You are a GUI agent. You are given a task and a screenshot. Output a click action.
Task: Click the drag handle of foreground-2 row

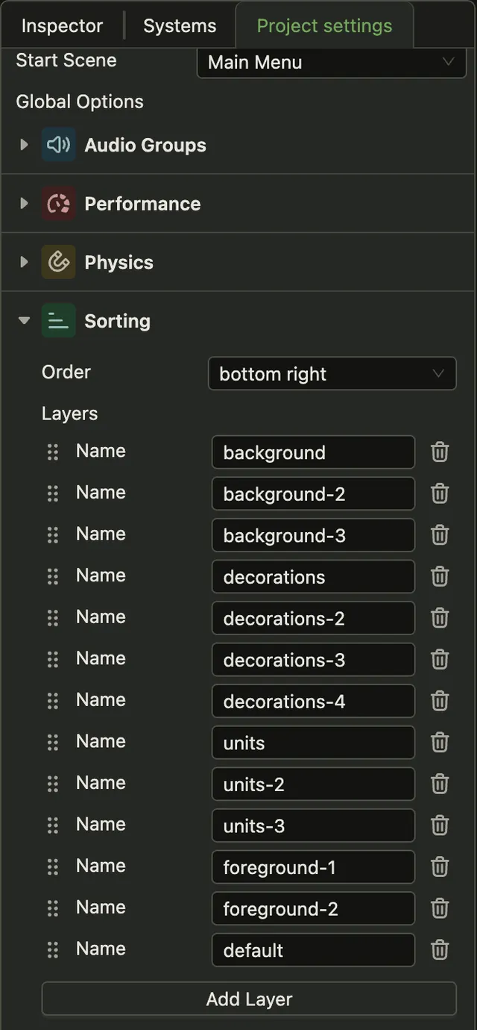point(53,908)
